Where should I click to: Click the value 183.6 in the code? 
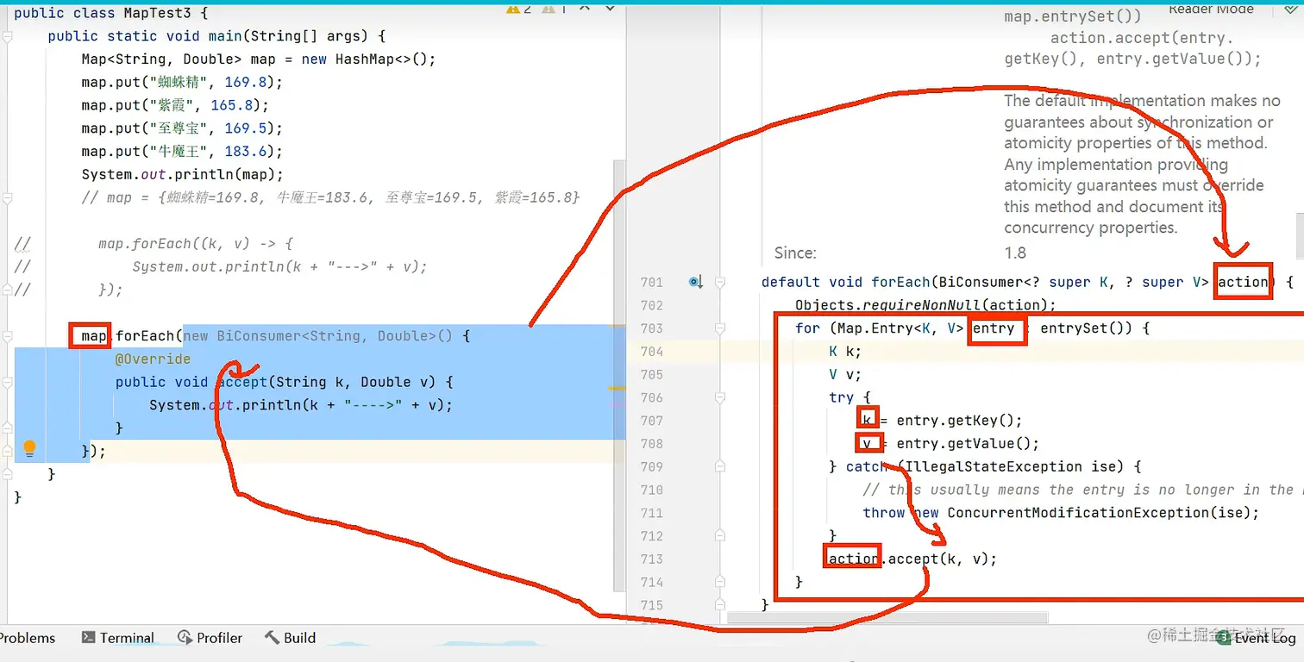[245, 152]
